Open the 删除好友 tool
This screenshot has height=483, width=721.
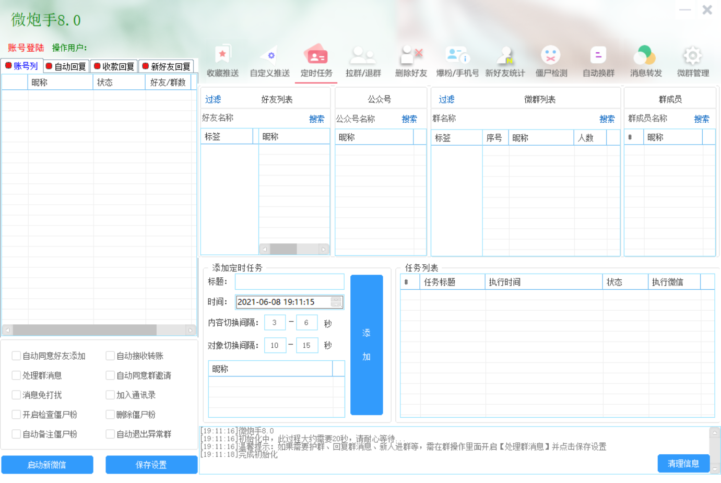pos(411,62)
